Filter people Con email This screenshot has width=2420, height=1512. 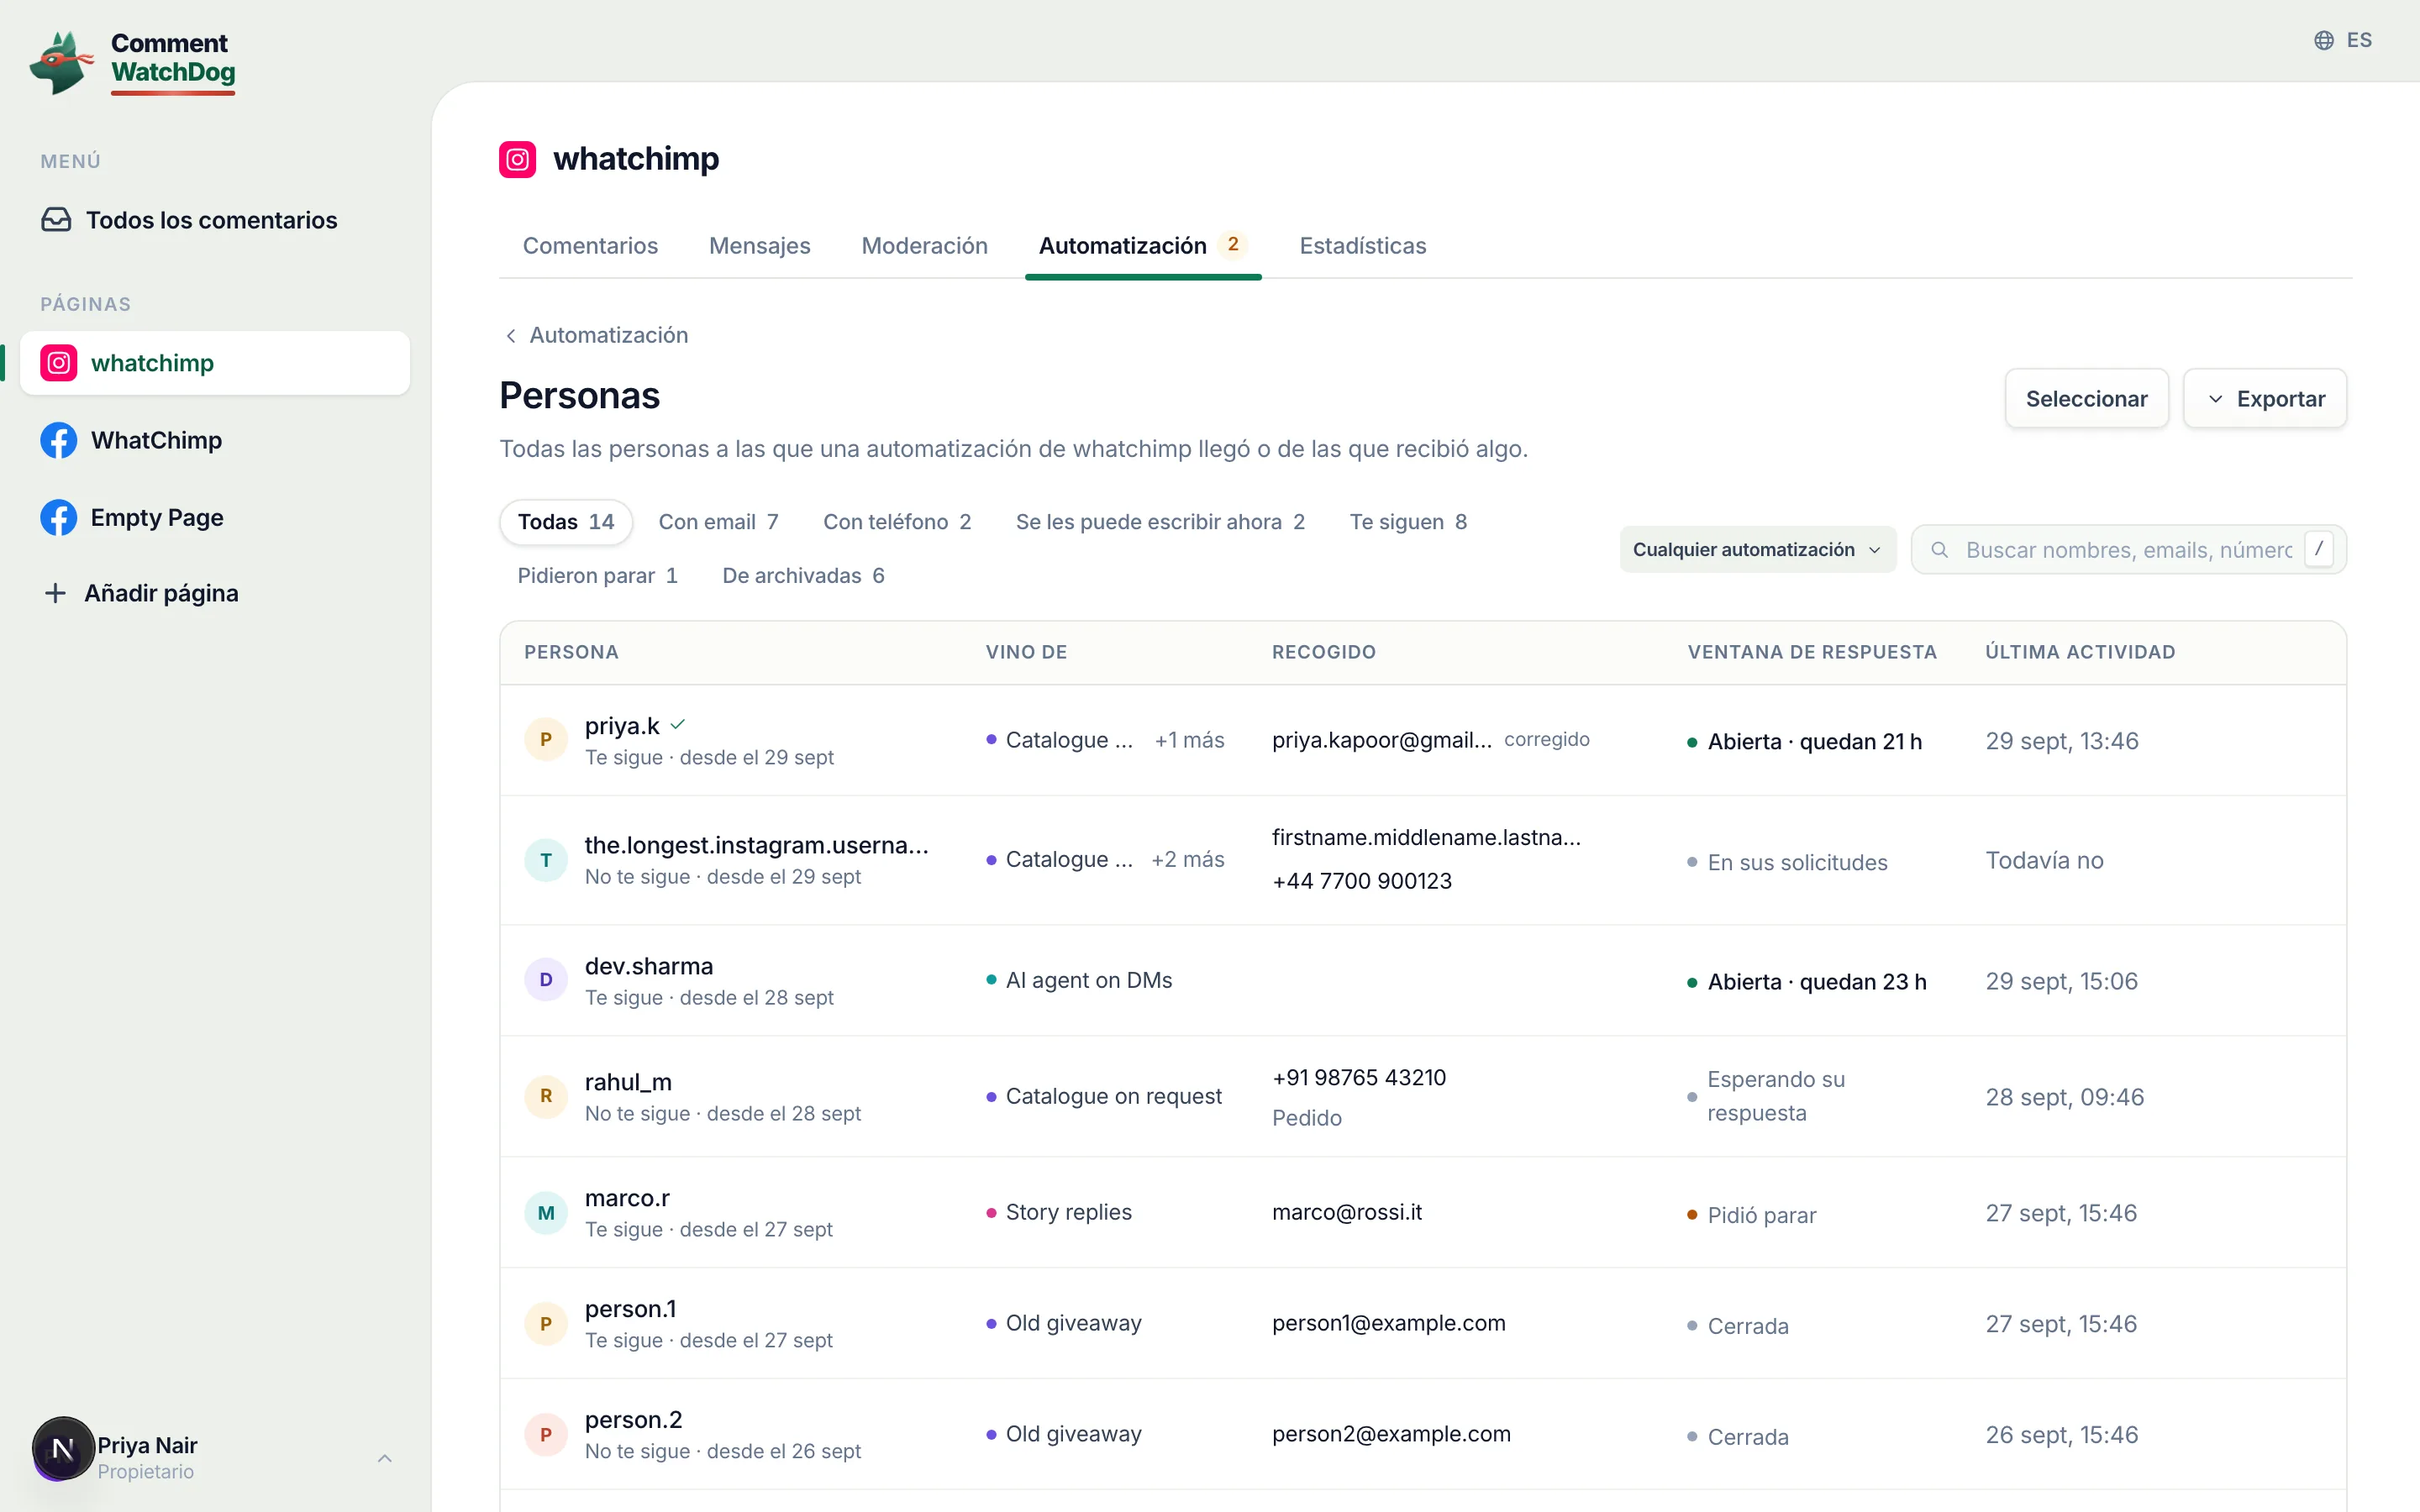718,522
